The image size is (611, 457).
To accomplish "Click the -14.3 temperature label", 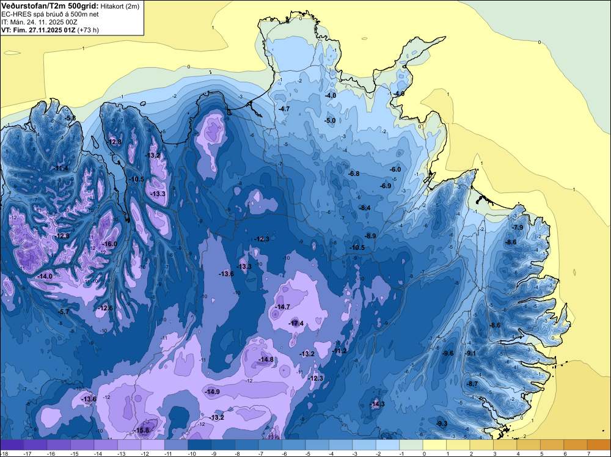I will (377, 404).
